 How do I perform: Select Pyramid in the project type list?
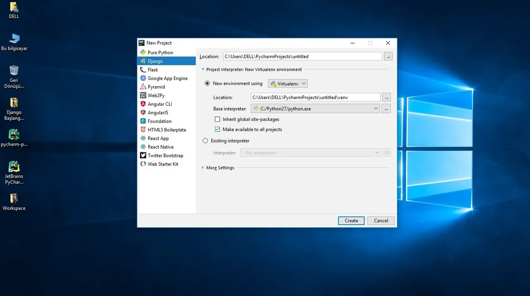pyautogui.click(x=166, y=87)
